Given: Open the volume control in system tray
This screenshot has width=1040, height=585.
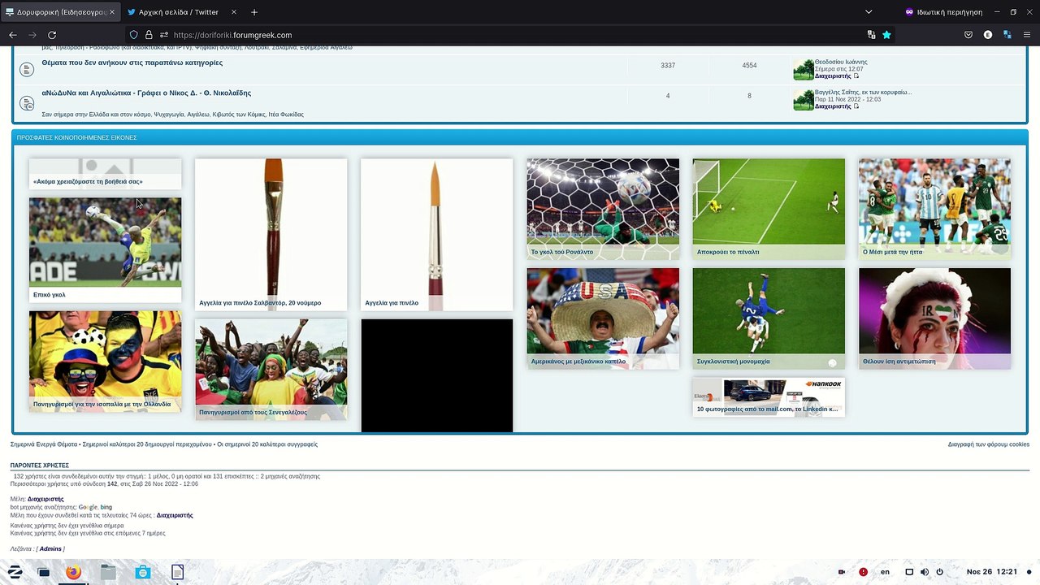Looking at the screenshot, I should tap(925, 572).
